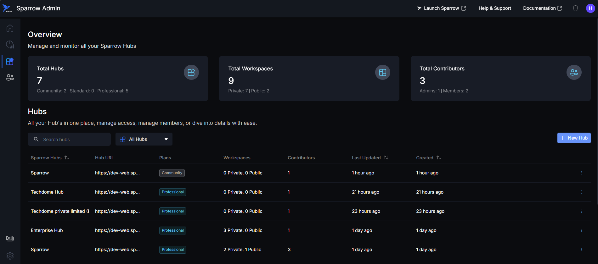
Task: Open the settings gear in sidebar
Action: pos(10,256)
